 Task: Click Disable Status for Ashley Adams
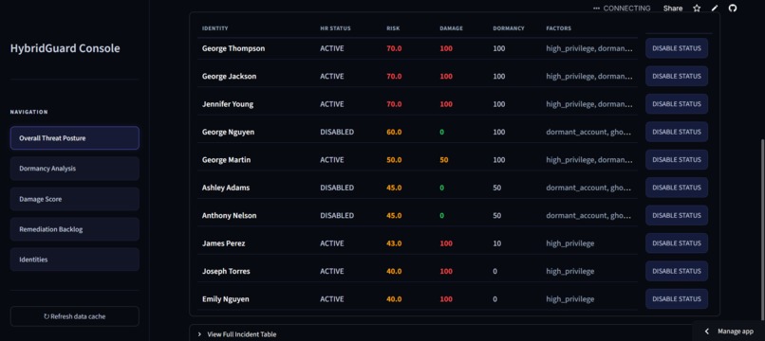[x=677, y=187]
